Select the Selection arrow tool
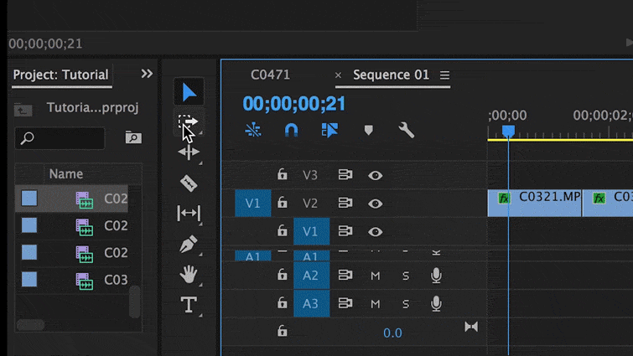 189,92
